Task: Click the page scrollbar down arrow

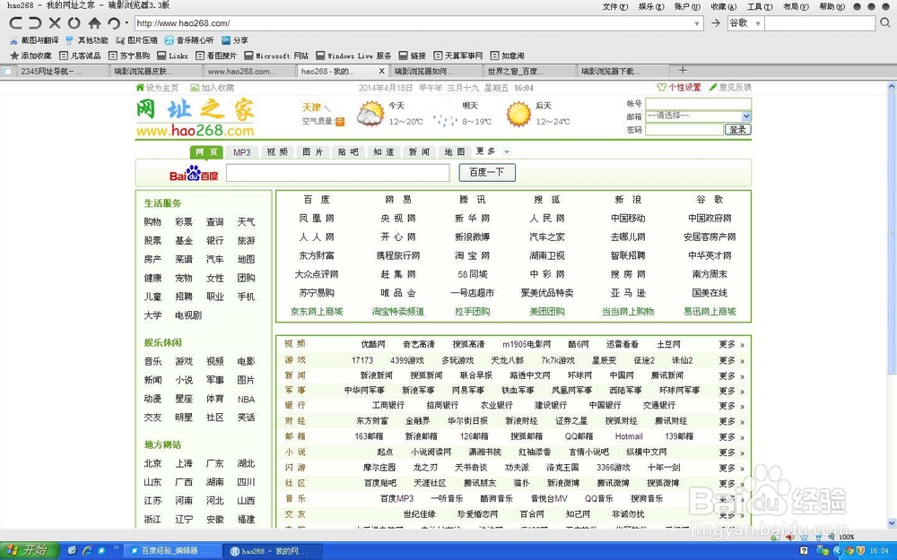Action: (x=892, y=523)
